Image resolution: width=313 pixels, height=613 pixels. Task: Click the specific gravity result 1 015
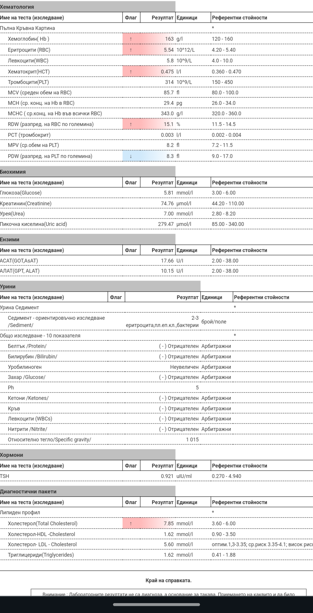193,440
